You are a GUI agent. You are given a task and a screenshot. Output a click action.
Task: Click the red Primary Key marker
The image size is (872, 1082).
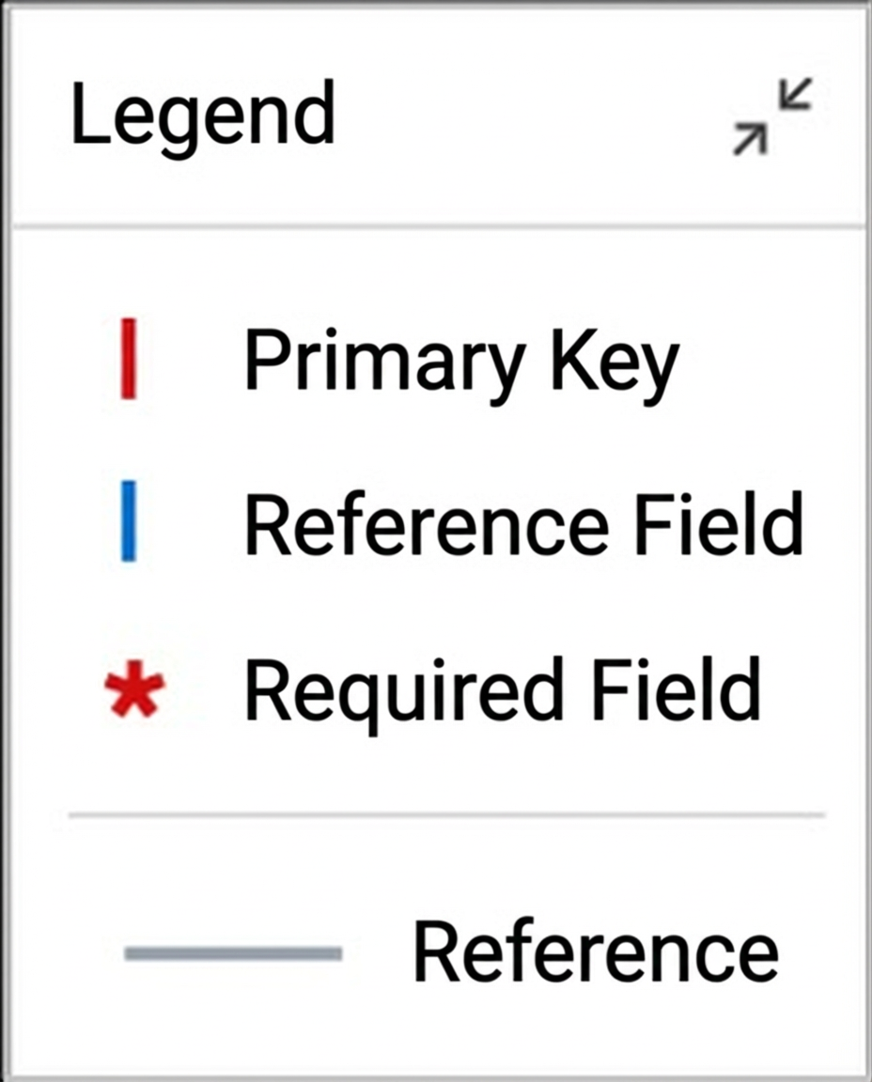click(x=128, y=359)
